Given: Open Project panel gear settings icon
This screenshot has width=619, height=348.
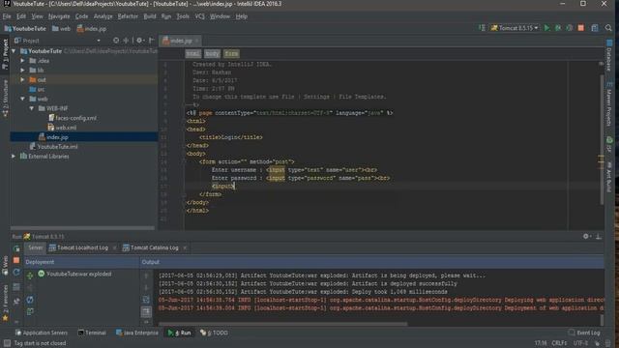Looking at the screenshot, I should [x=139, y=41].
